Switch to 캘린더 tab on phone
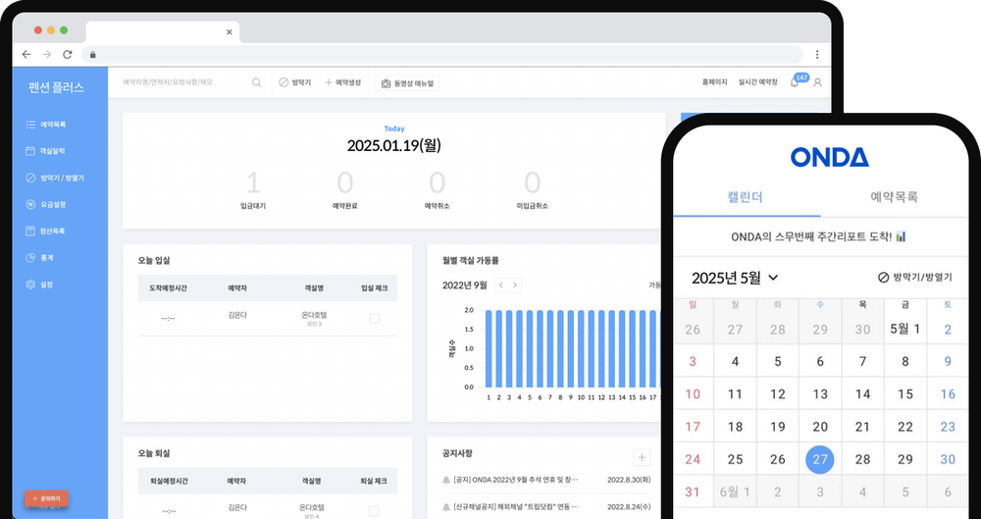Image resolution: width=981 pixels, height=519 pixels. [x=746, y=197]
